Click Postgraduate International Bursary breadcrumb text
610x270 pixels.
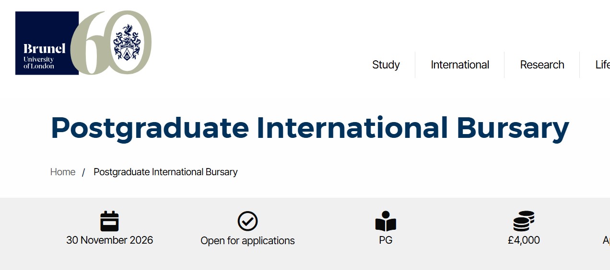click(165, 172)
